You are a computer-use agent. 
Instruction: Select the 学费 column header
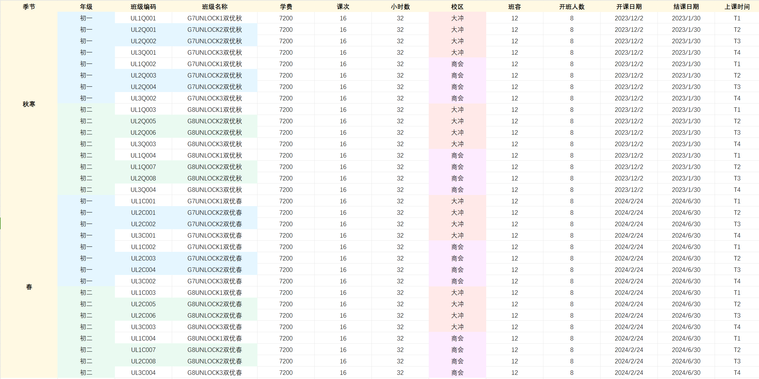pos(286,6)
